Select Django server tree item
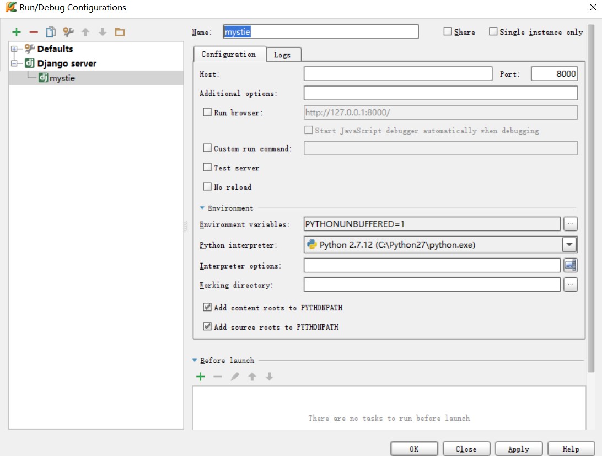602x456 pixels. tap(66, 63)
